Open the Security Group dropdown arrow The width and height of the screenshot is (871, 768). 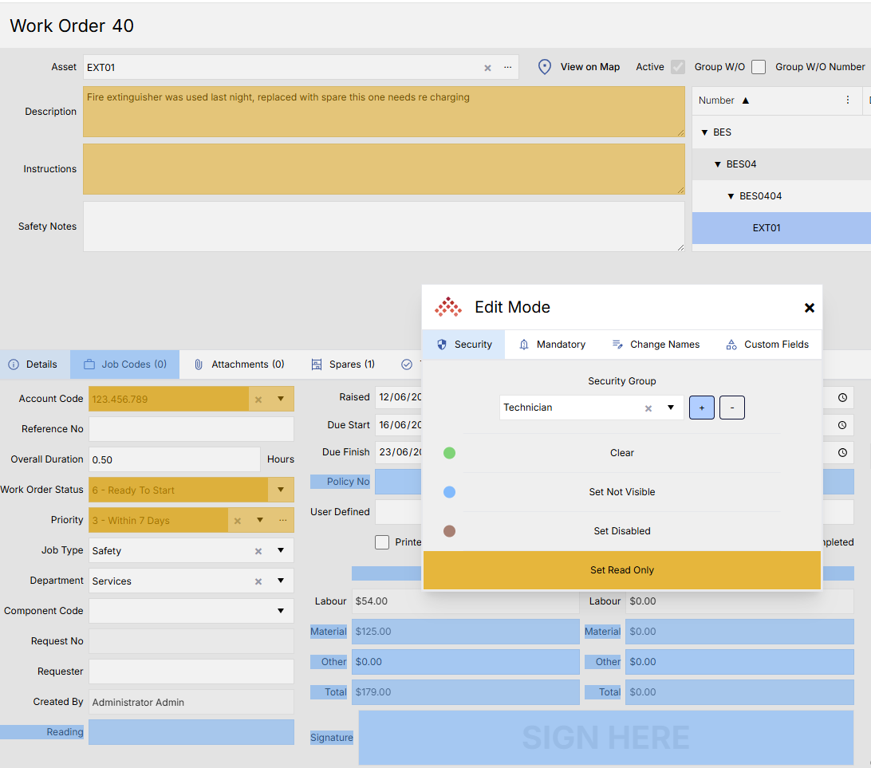671,408
